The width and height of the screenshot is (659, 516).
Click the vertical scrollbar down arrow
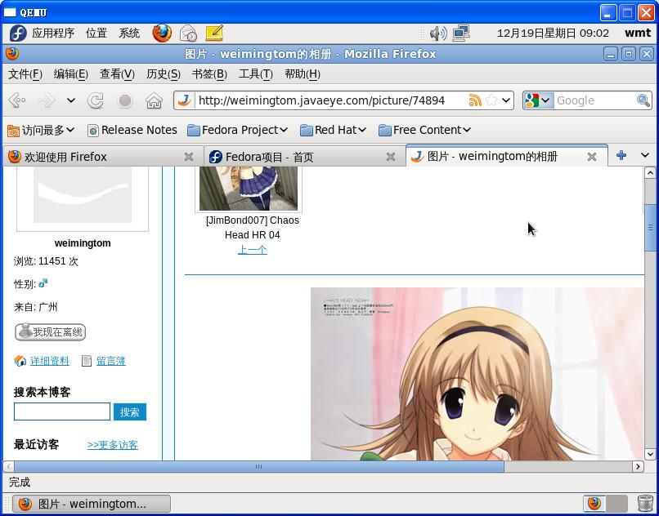[x=650, y=454]
